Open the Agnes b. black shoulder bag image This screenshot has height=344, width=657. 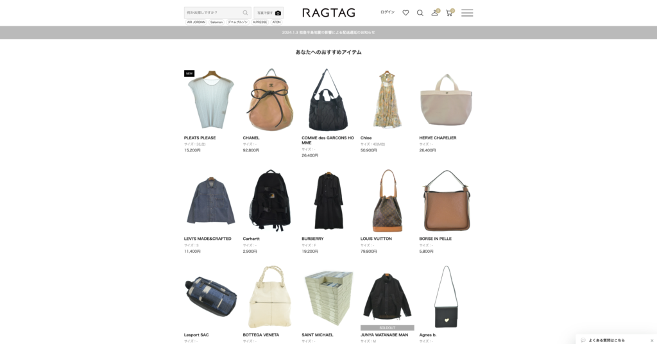point(447,297)
